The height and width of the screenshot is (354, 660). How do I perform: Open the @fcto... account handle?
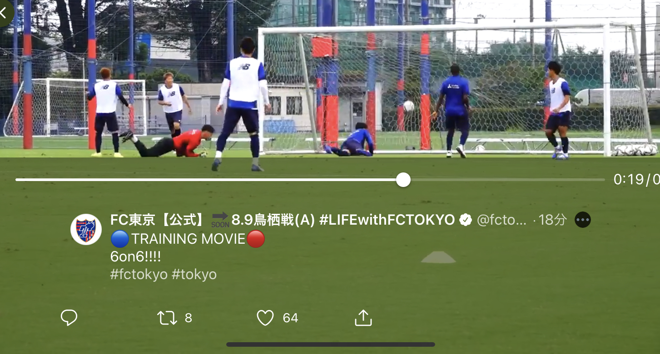click(x=501, y=220)
